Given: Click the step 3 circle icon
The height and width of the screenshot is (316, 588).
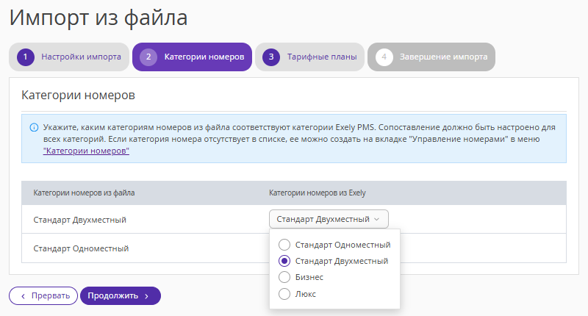Looking at the screenshot, I should pos(271,57).
